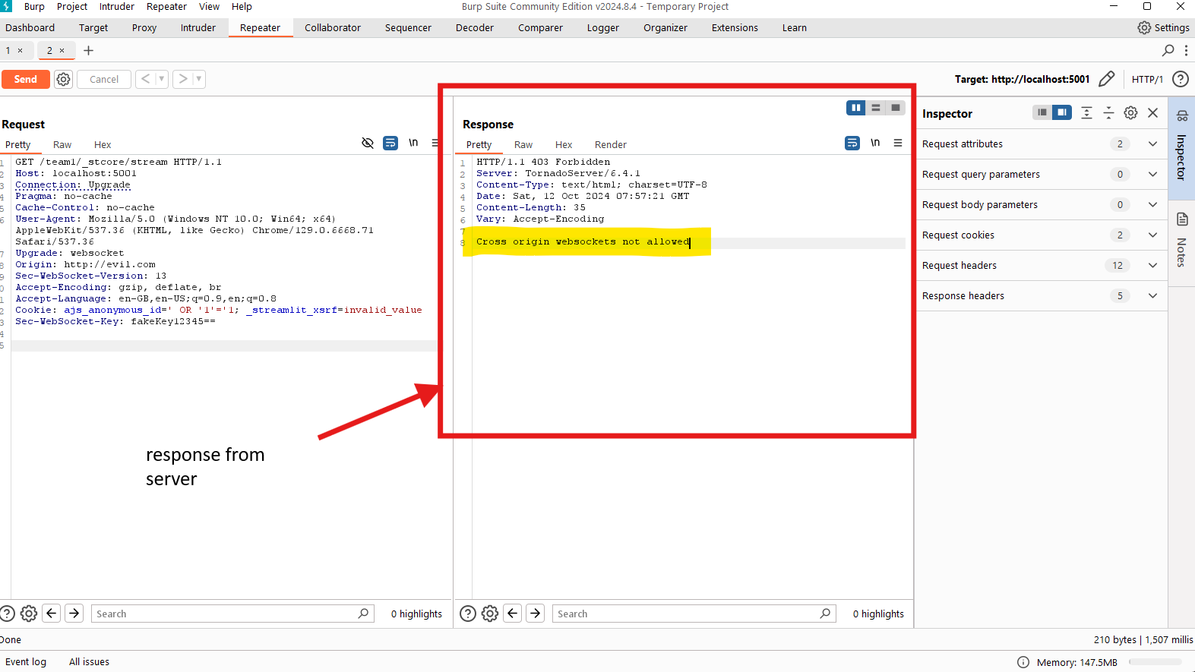The height and width of the screenshot is (672, 1195).
Task: Toggle show newline \n in Response panel
Action: (x=875, y=143)
